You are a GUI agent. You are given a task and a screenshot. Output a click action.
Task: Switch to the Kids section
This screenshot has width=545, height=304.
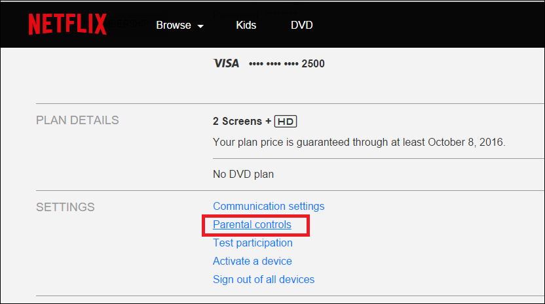246,25
